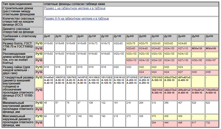Click the 'Размер гайки' row label
Screen dimensions: 221x129
pos(18,70)
